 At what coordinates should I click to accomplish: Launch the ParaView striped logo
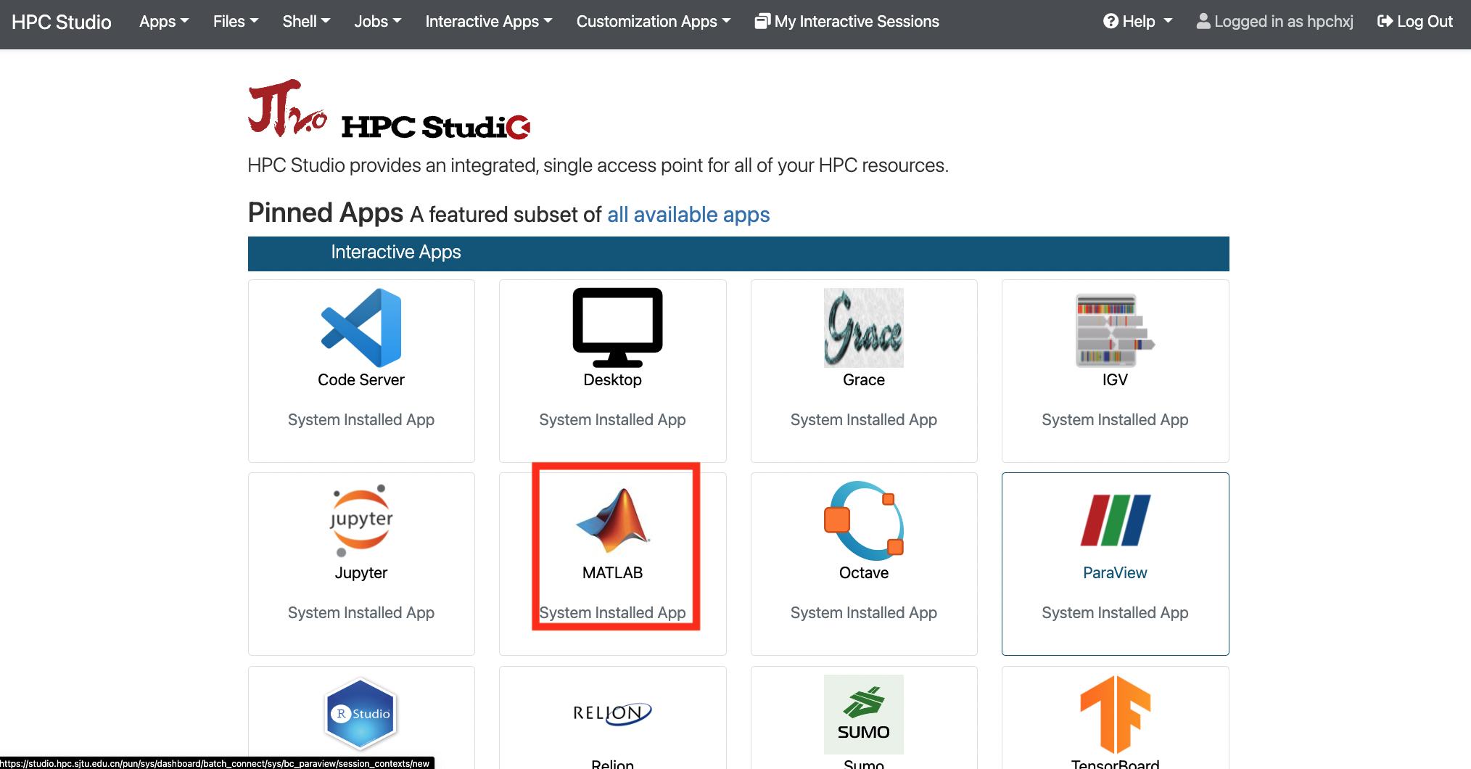(1115, 520)
